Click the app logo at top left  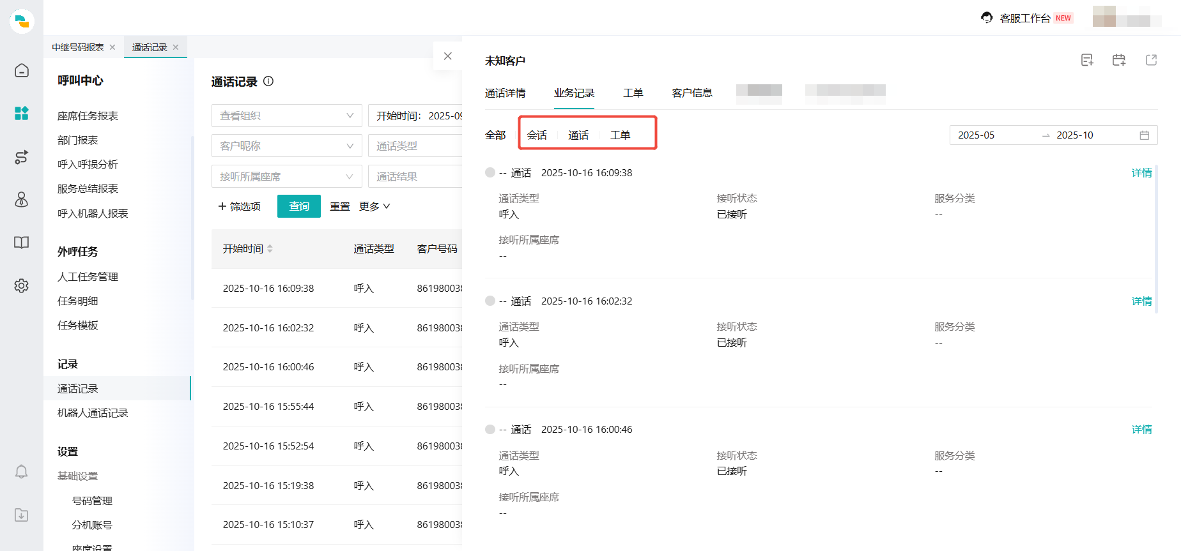tap(22, 21)
